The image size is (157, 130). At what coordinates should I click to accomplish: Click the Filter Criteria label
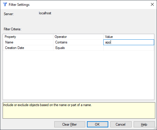tap(13, 29)
